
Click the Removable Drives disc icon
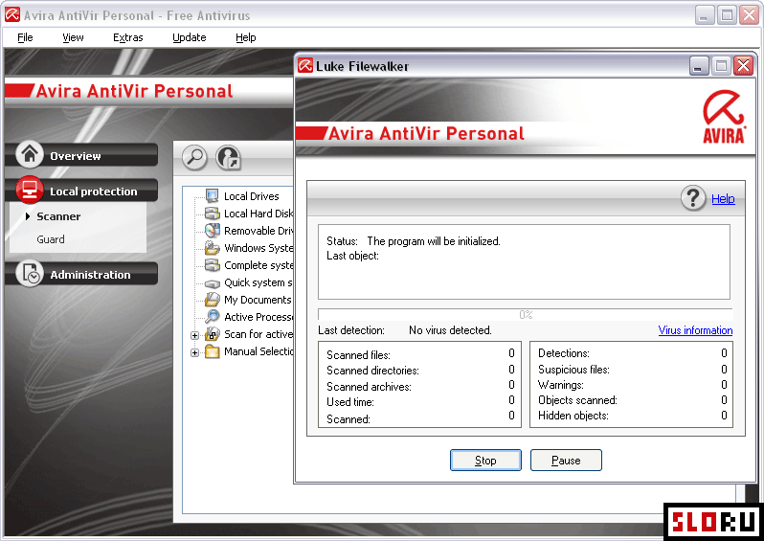click(x=212, y=230)
